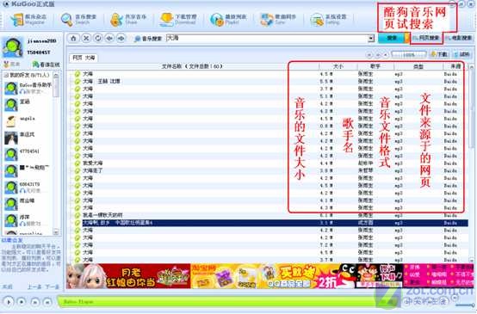
Task: Open the system Setting section
Action: pos(328,20)
